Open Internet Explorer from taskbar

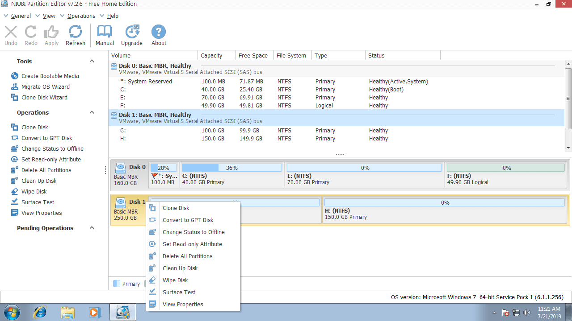click(40, 312)
